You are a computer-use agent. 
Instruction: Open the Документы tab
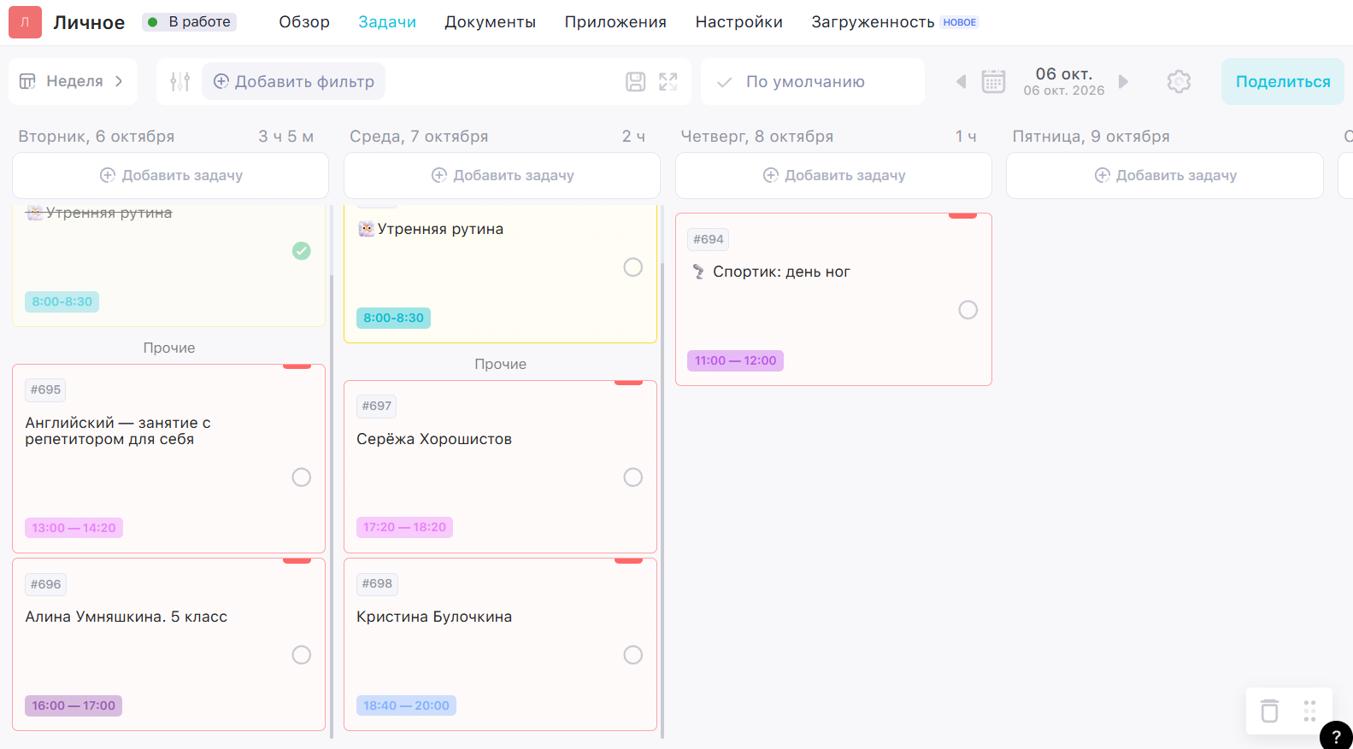coord(490,22)
